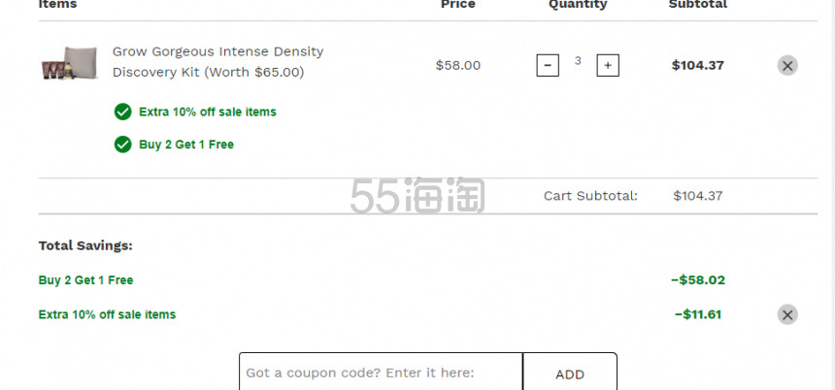835x390 pixels.
Task: Click the $58.00 item price
Action: pyautogui.click(x=458, y=65)
